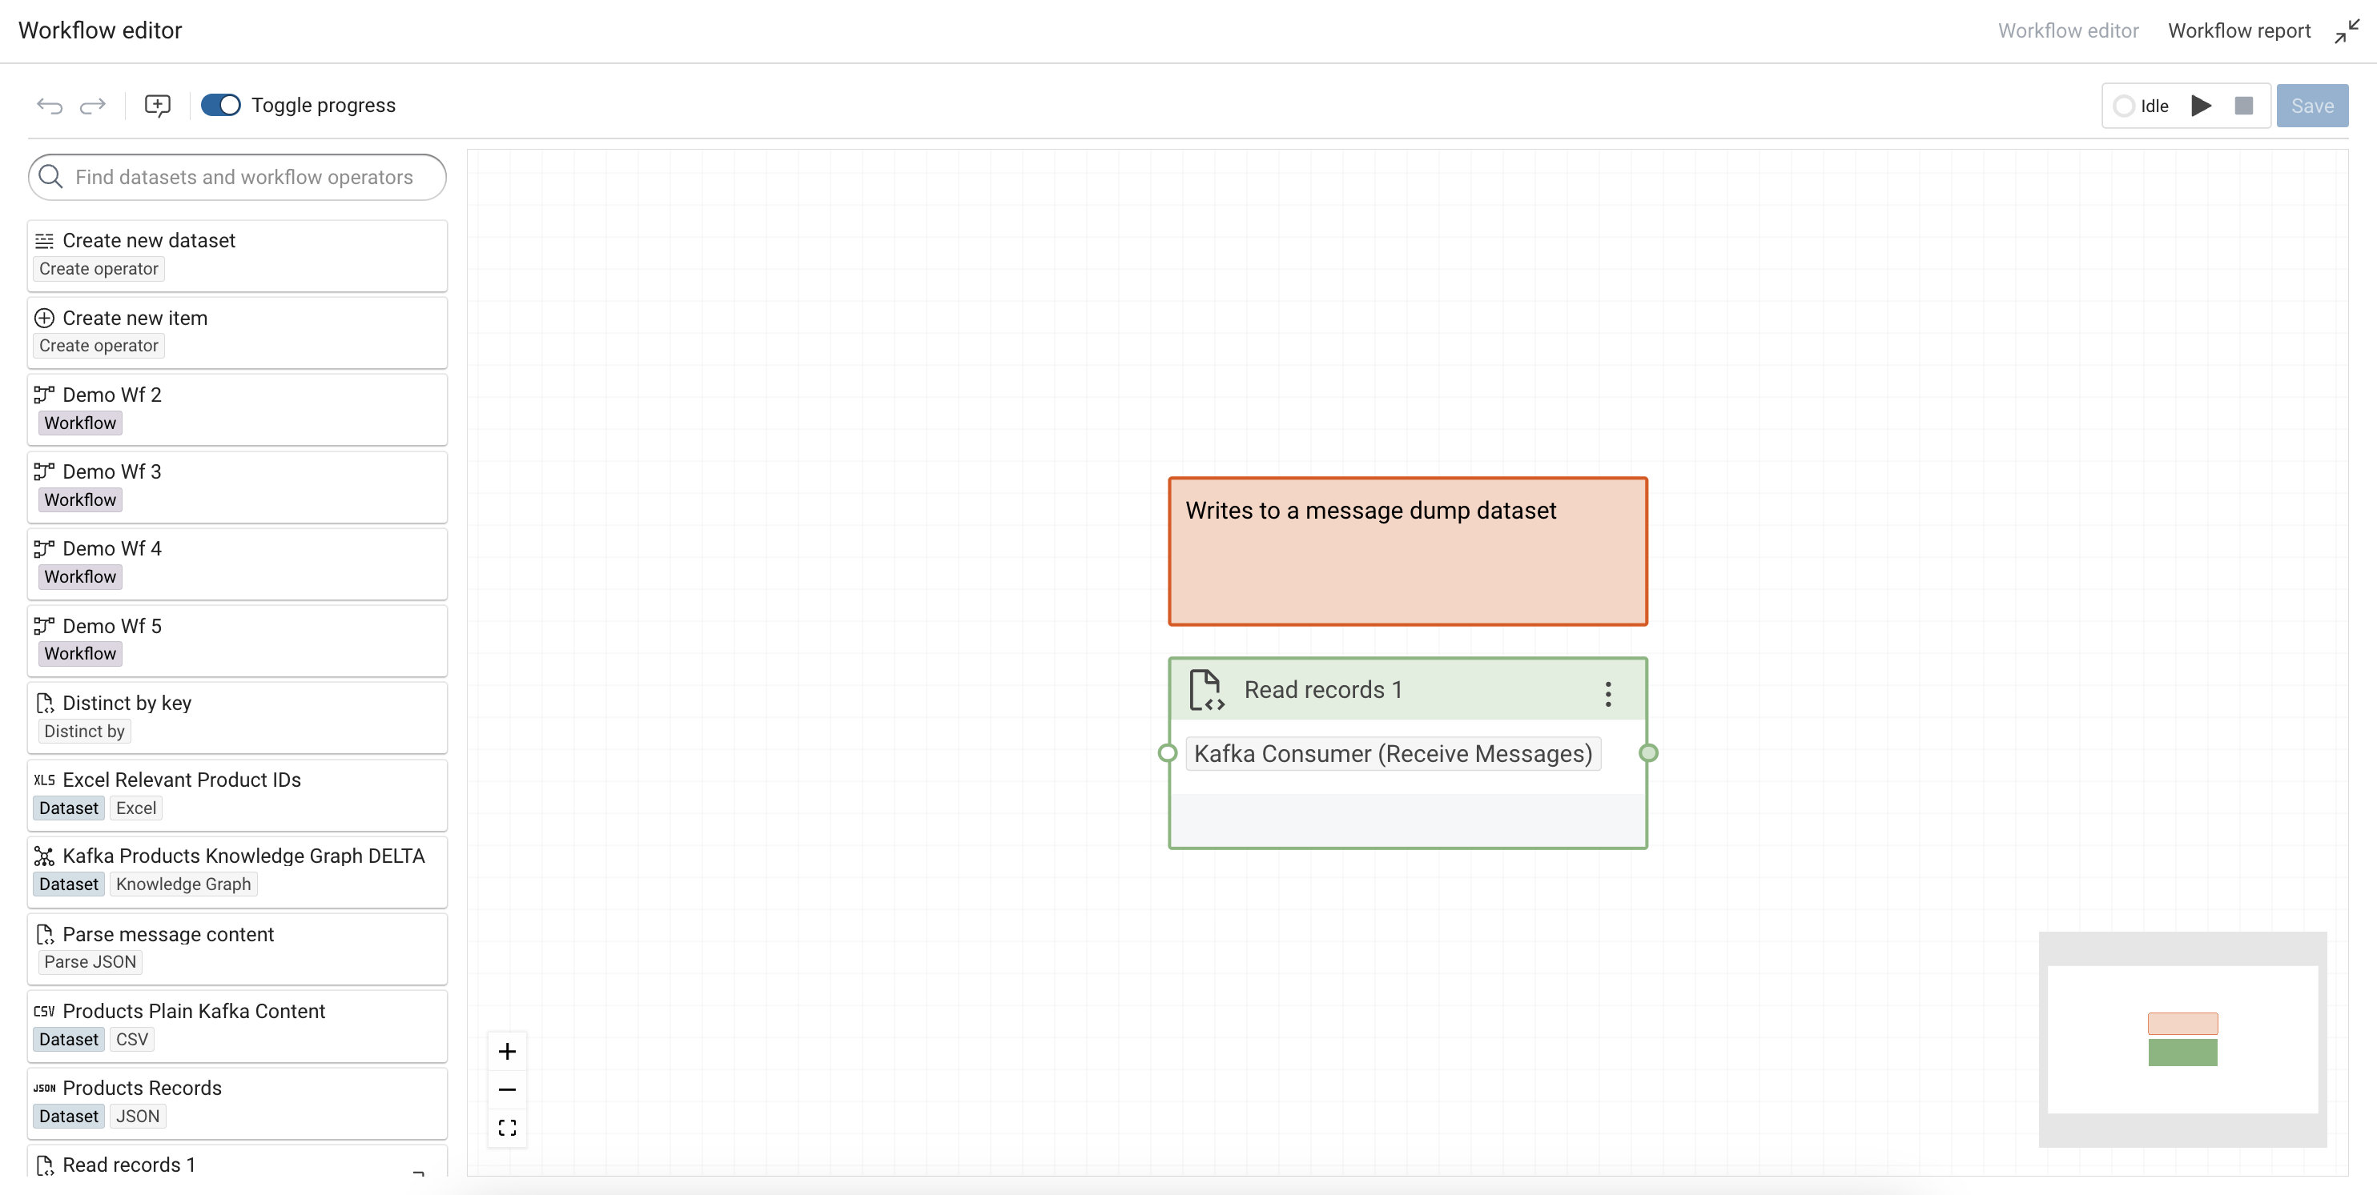
Task: Click the node's right output port
Action: click(1648, 753)
